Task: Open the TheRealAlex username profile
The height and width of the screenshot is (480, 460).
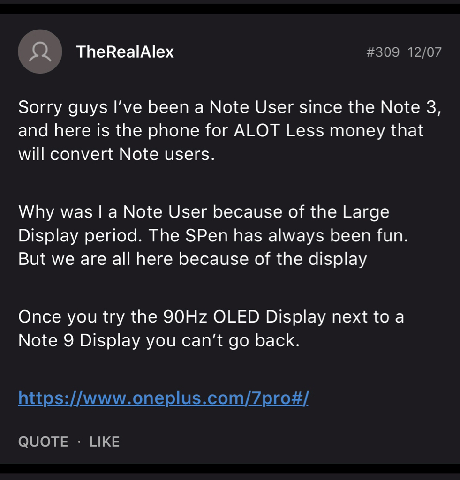Action: pos(125,52)
